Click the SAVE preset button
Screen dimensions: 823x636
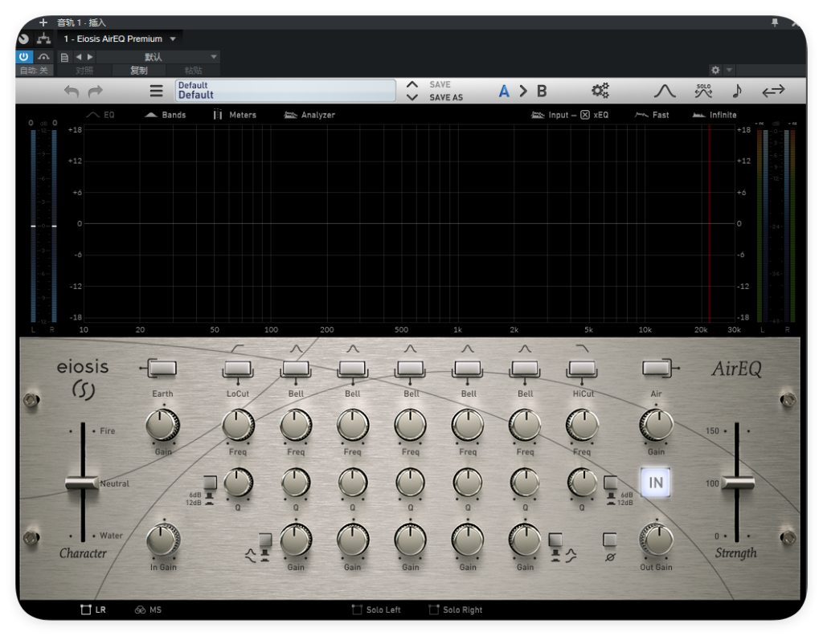pyautogui.click(x=440, y=84)
